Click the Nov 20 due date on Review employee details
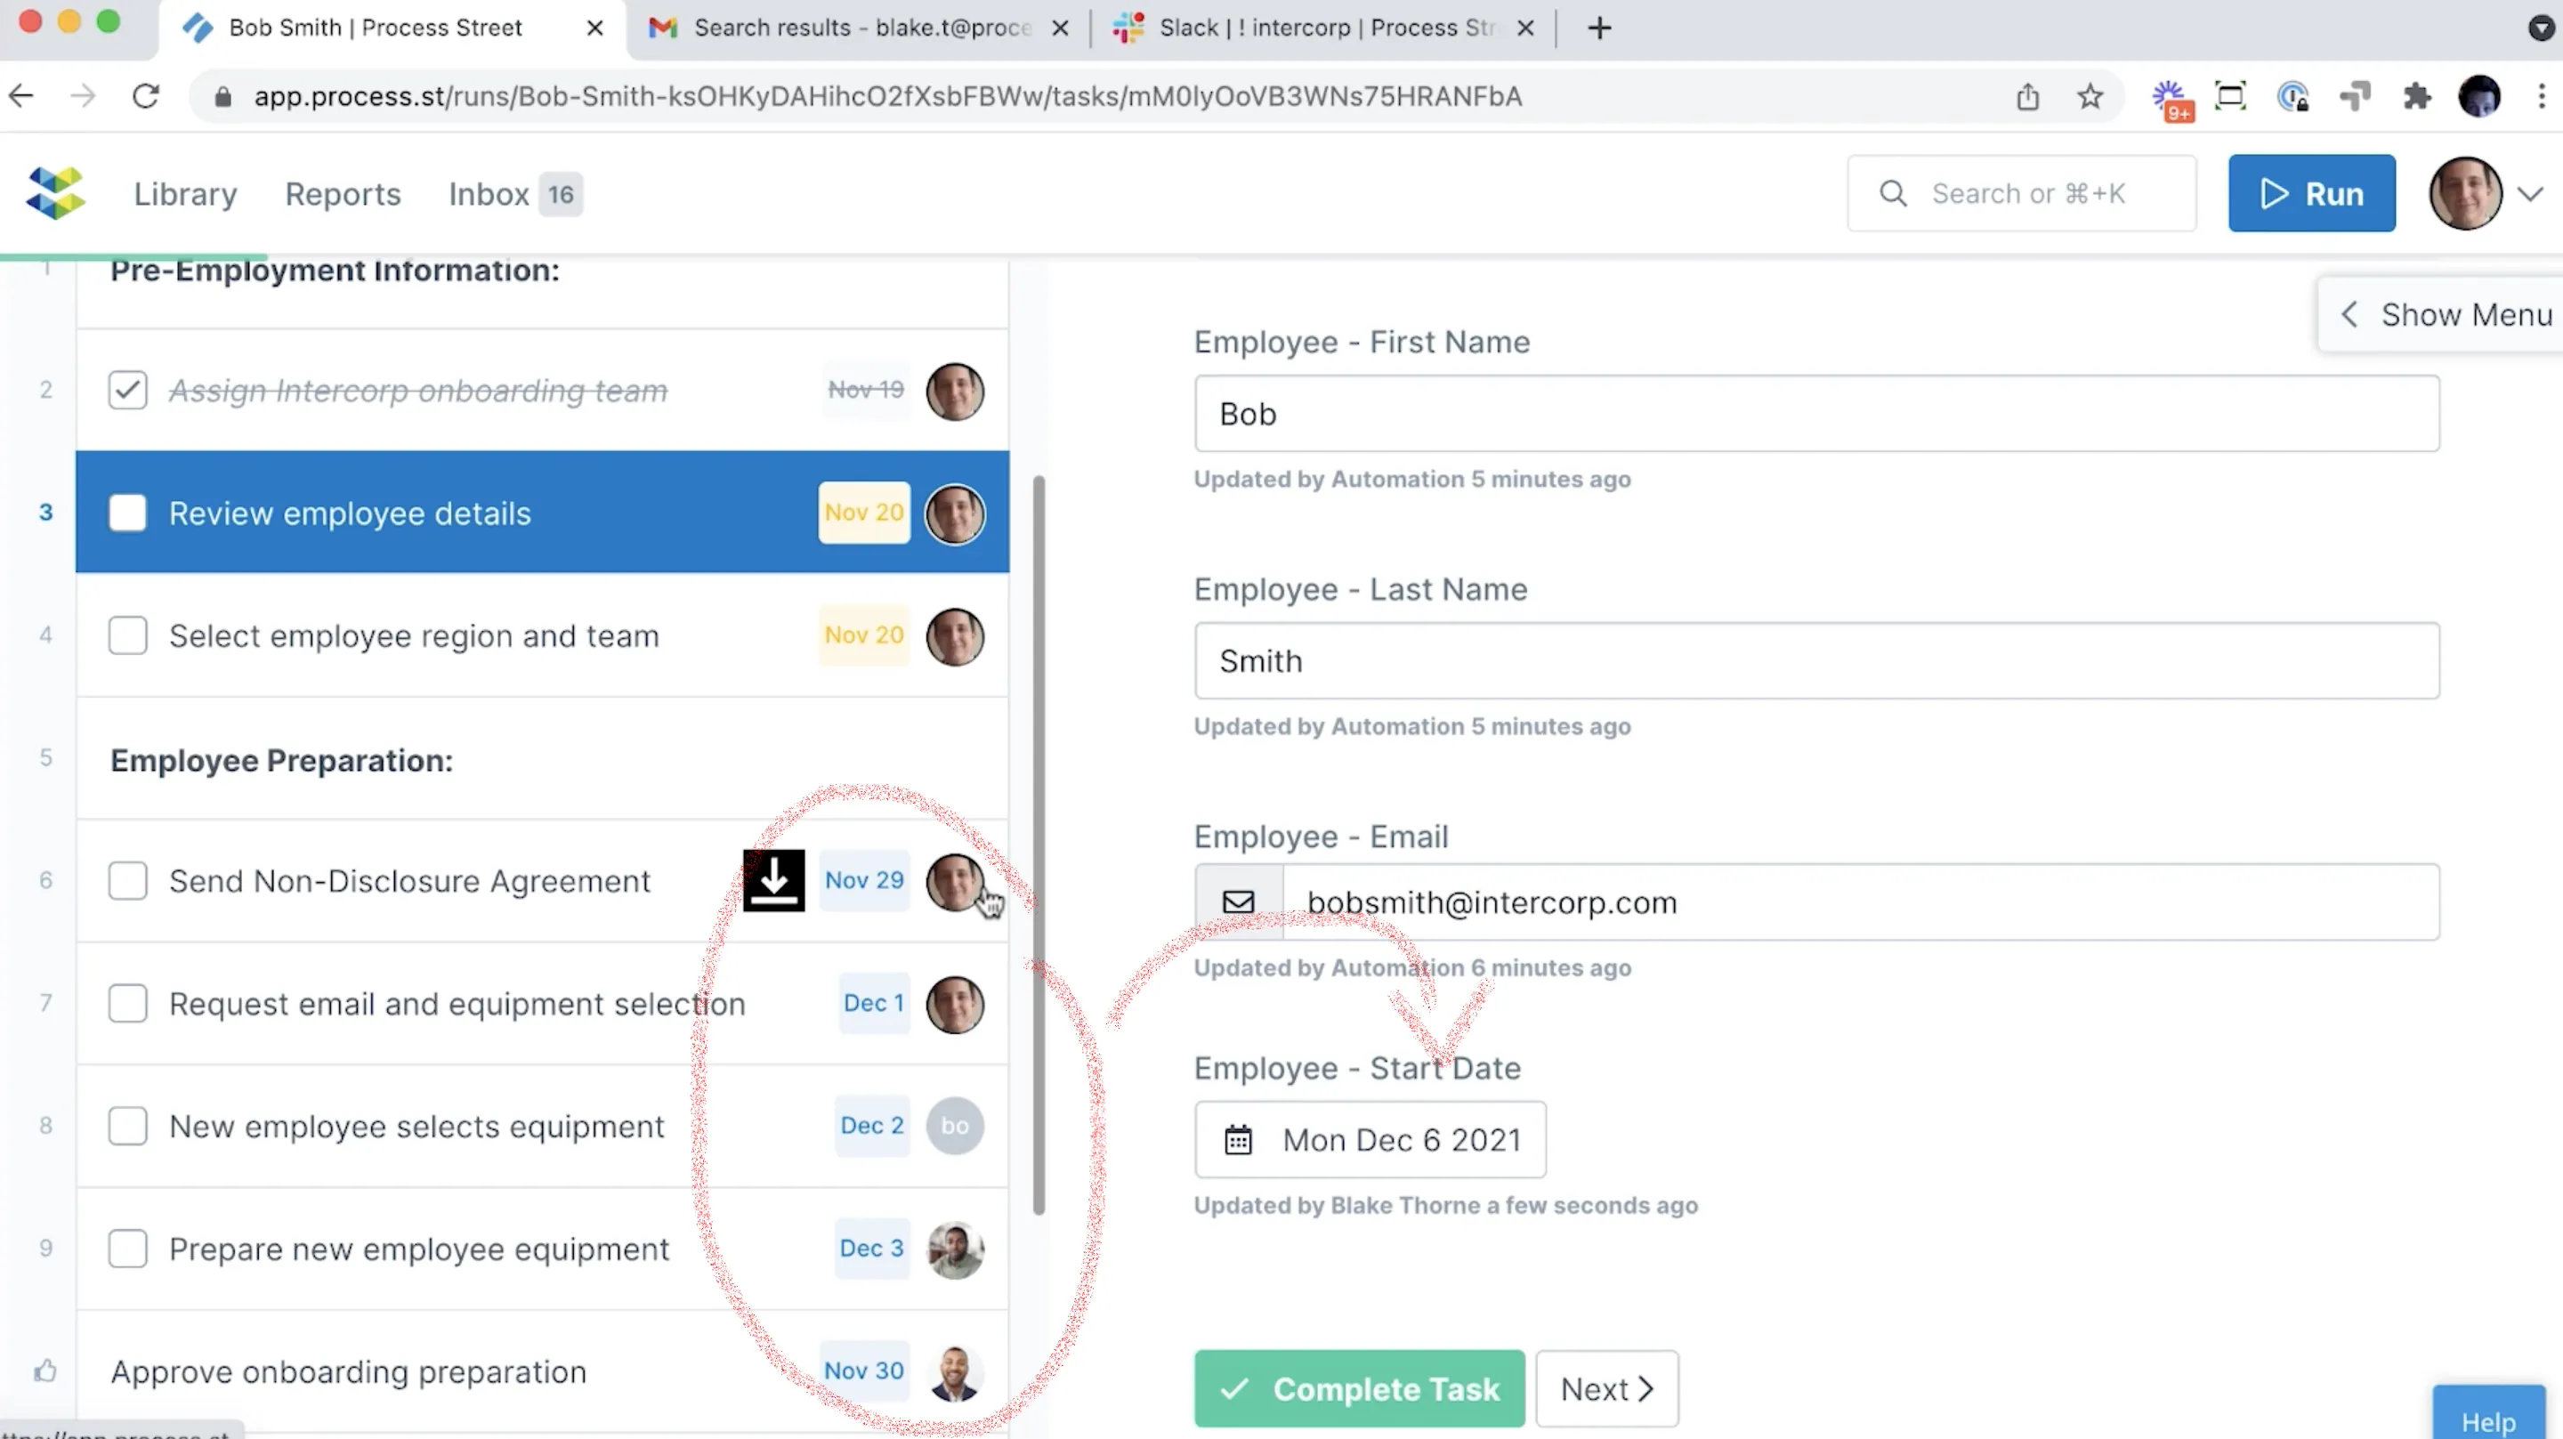 click(863, 513)
